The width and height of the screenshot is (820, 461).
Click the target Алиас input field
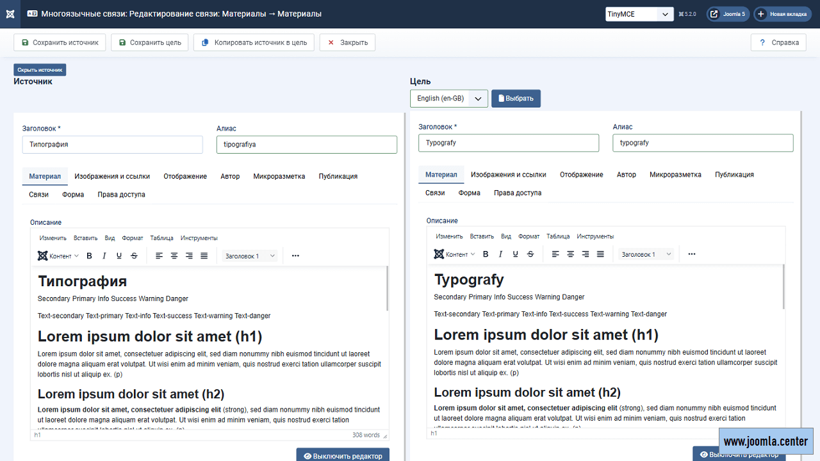click(703, 143)
